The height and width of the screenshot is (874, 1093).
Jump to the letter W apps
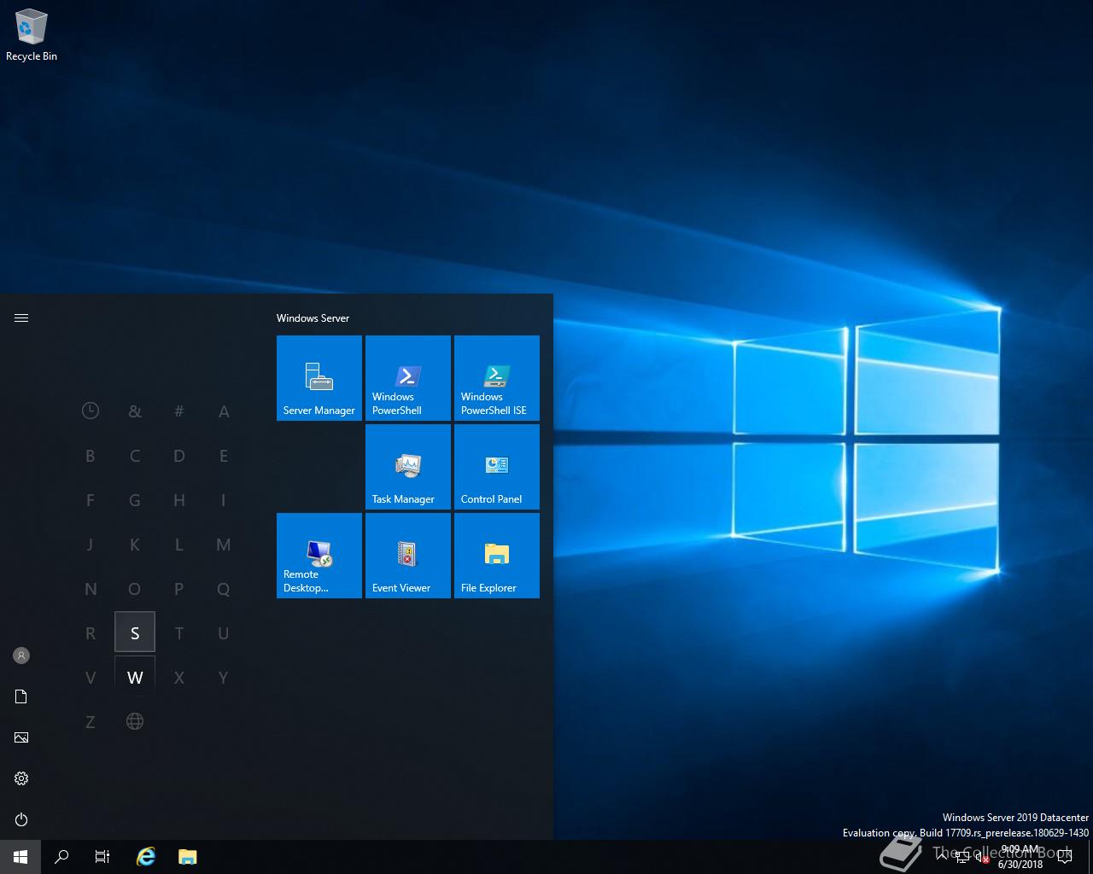pos(135,677)
